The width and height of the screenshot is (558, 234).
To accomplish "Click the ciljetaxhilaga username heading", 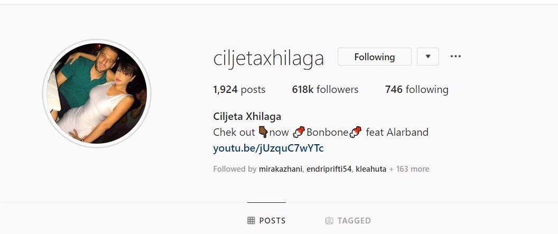I will tap(268, 58).
